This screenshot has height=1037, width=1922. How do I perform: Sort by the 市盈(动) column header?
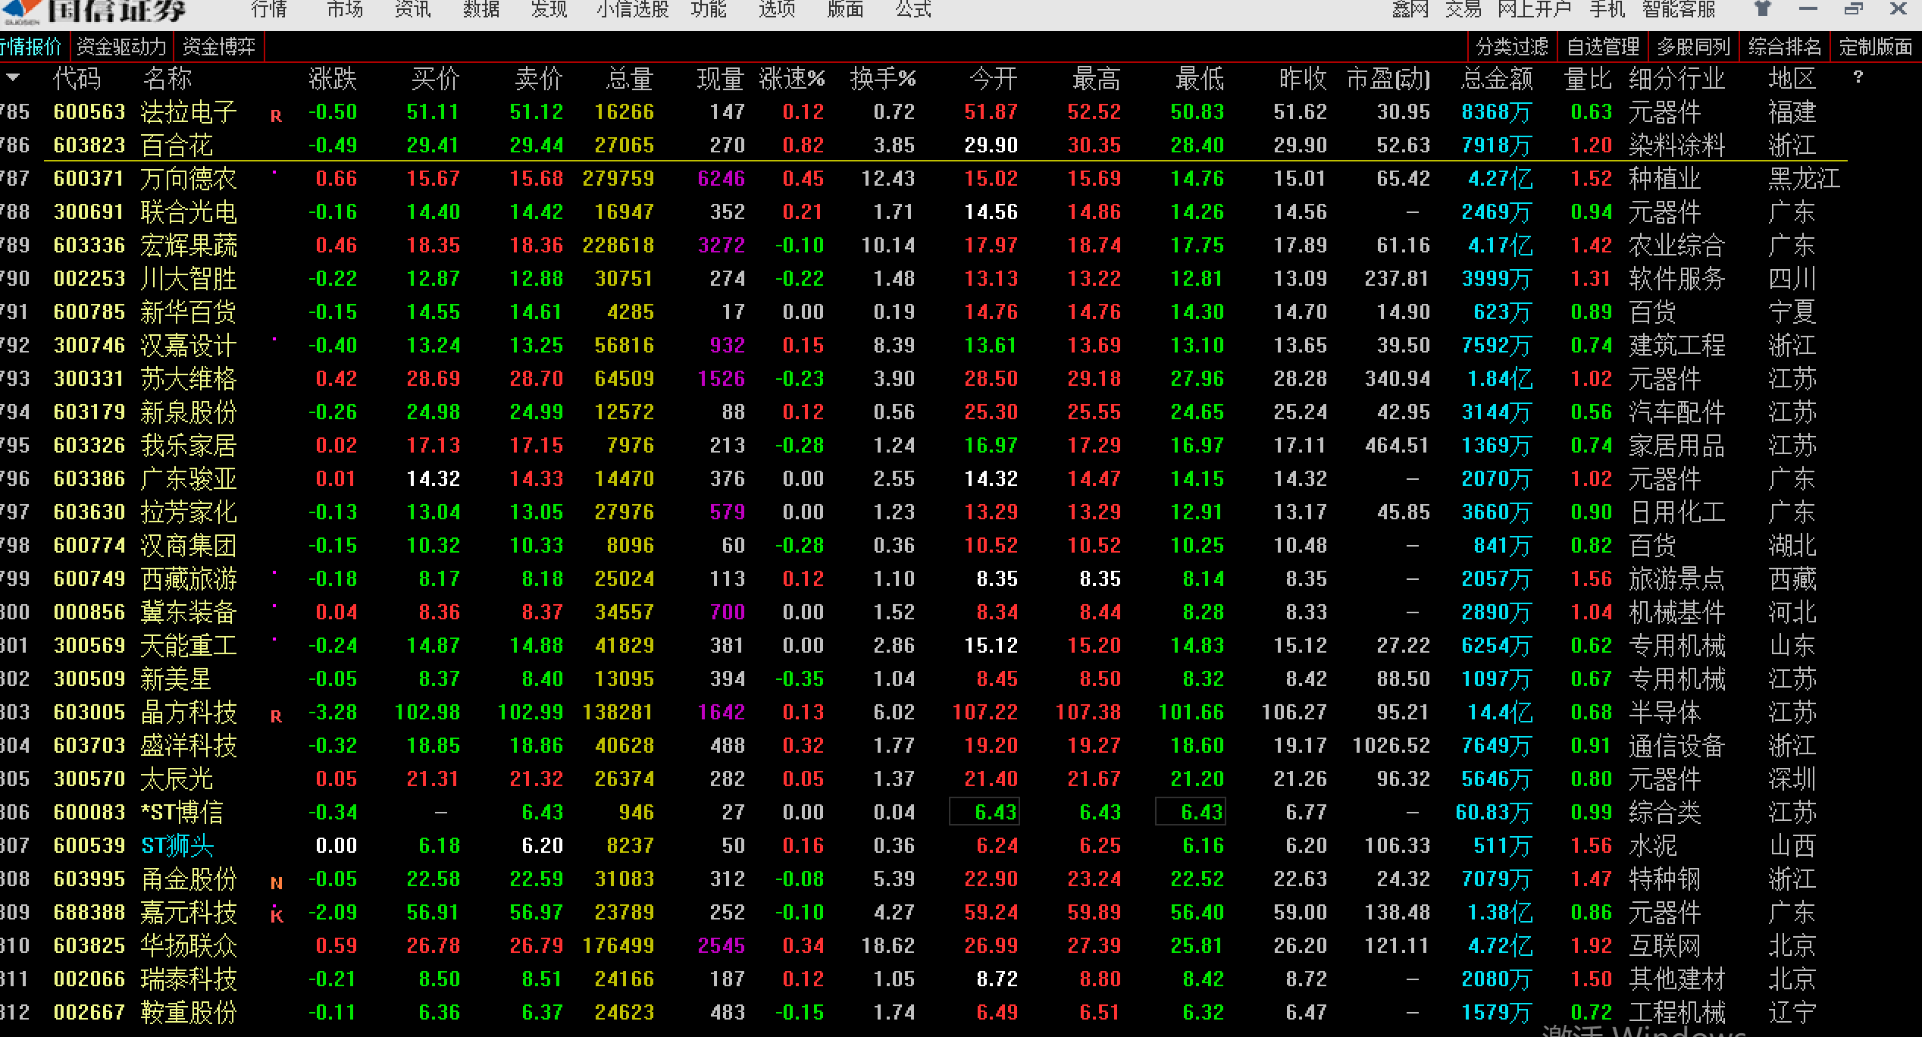click(1388, 78)
